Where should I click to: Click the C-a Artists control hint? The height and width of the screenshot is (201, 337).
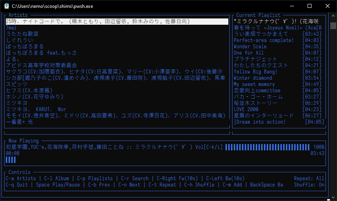[21, 179]
